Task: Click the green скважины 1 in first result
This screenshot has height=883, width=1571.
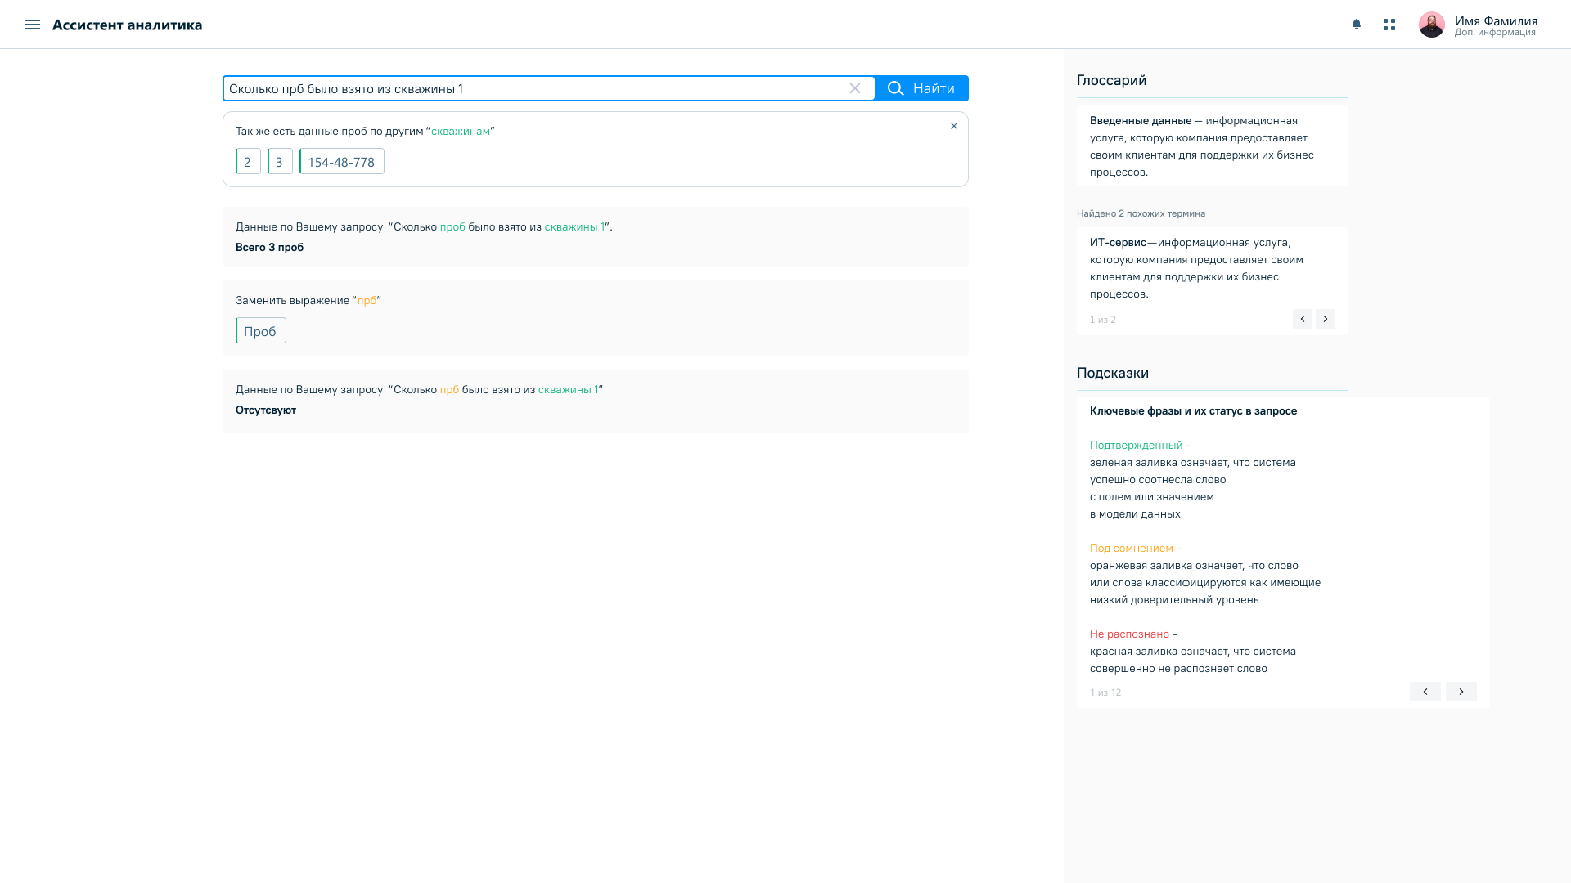Action: tap(574, 227)
